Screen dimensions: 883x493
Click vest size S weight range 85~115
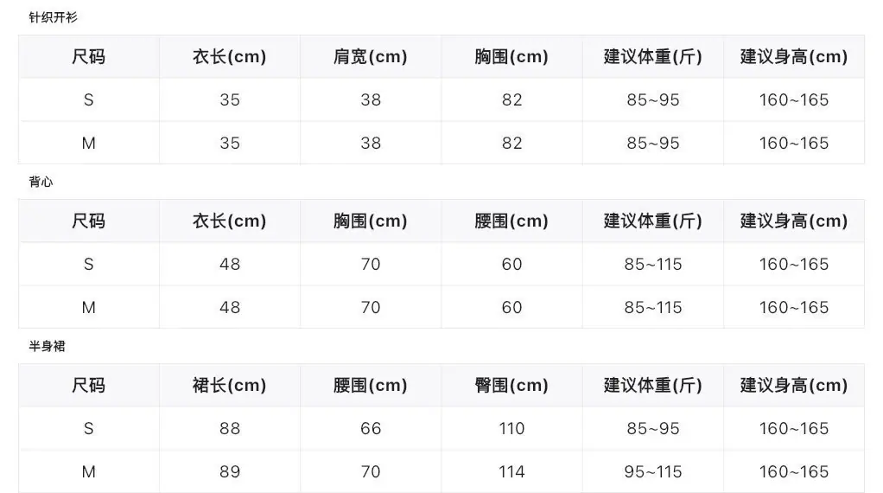(652, 265)
